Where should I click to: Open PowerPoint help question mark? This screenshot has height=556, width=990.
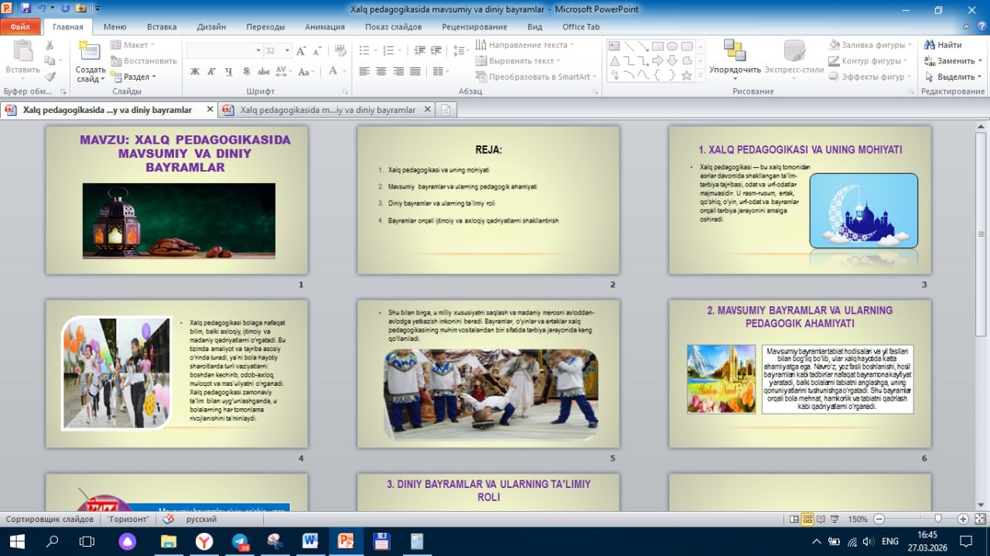pyautogui.click(x=980, y=27)
